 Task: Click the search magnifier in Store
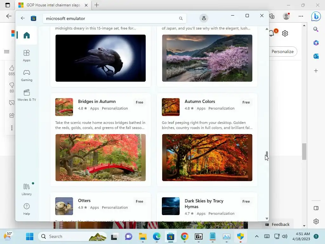pyautogui.click(x=181, y=18)
